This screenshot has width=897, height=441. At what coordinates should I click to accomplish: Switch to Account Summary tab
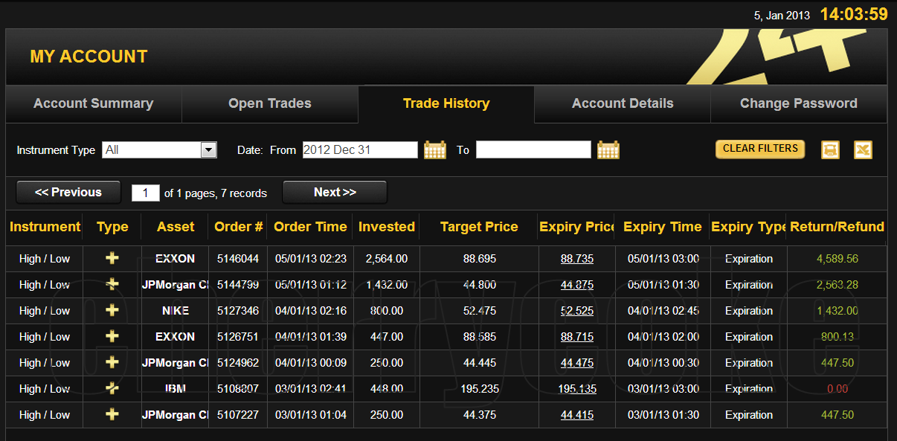pyautogui.click(x=94, y=104)
